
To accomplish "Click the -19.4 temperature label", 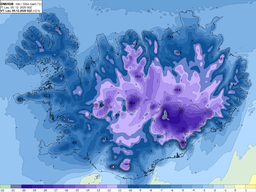I will pos(132,103).
